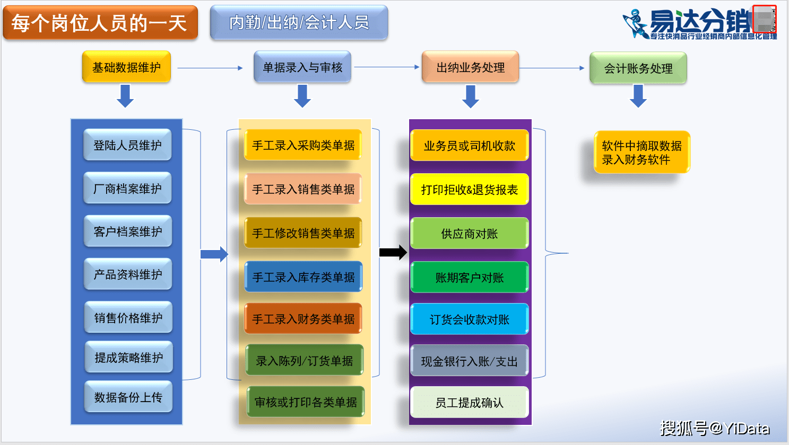Pick the 数据备份上传 box
Image resolution: width=789 pixels, height=445 pixels.
click(128, 397)
